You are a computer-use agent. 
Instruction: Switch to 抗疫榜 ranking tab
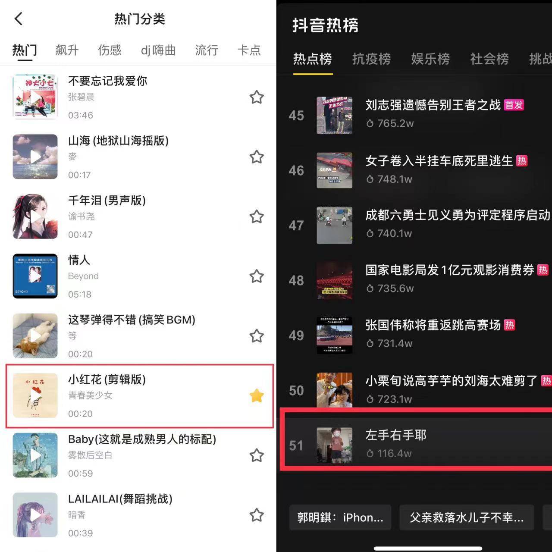click(371, 59)
